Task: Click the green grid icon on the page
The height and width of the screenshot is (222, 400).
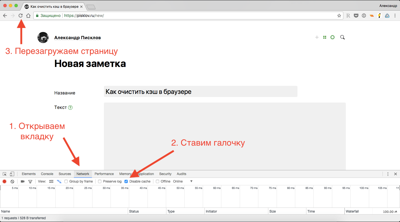Action: (x=324, y=37)
